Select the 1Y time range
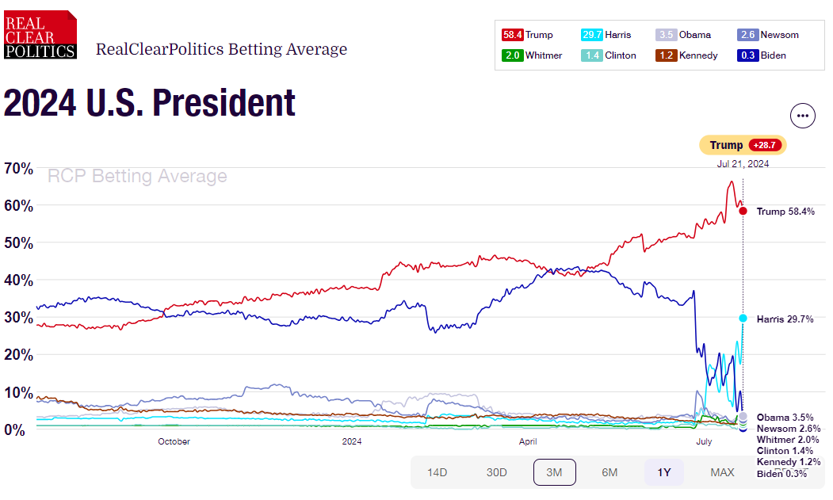Screen dimensions: 833x500 point(664,472)
